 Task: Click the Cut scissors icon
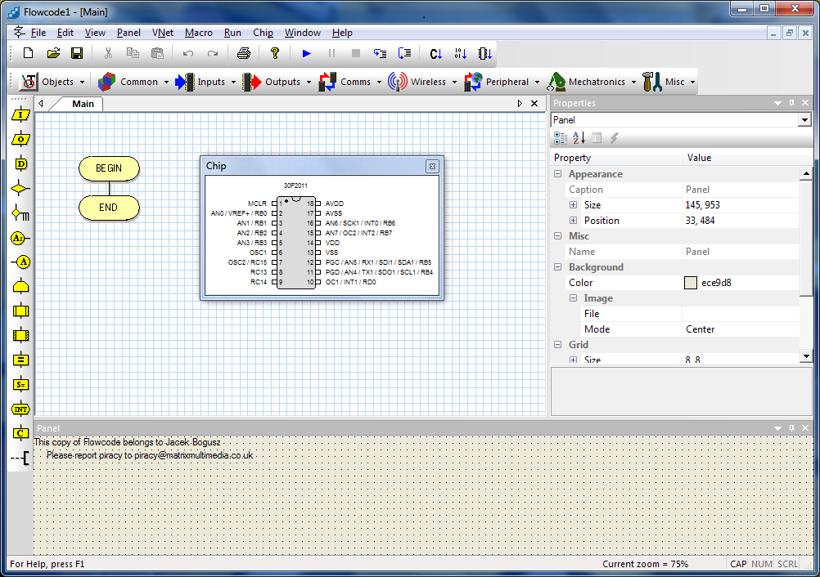click(108, 53)
